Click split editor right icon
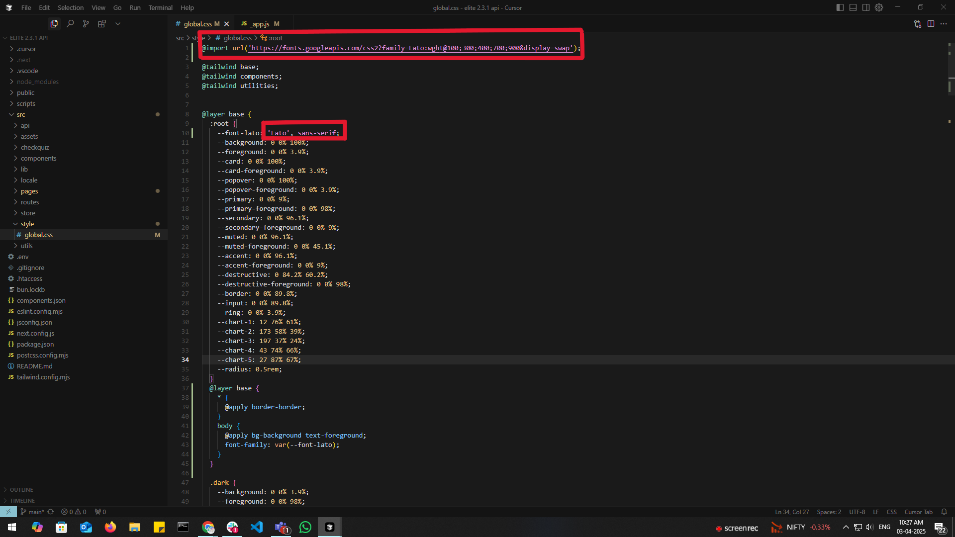Viewport: 955px width, 537px height. [931, 23]
